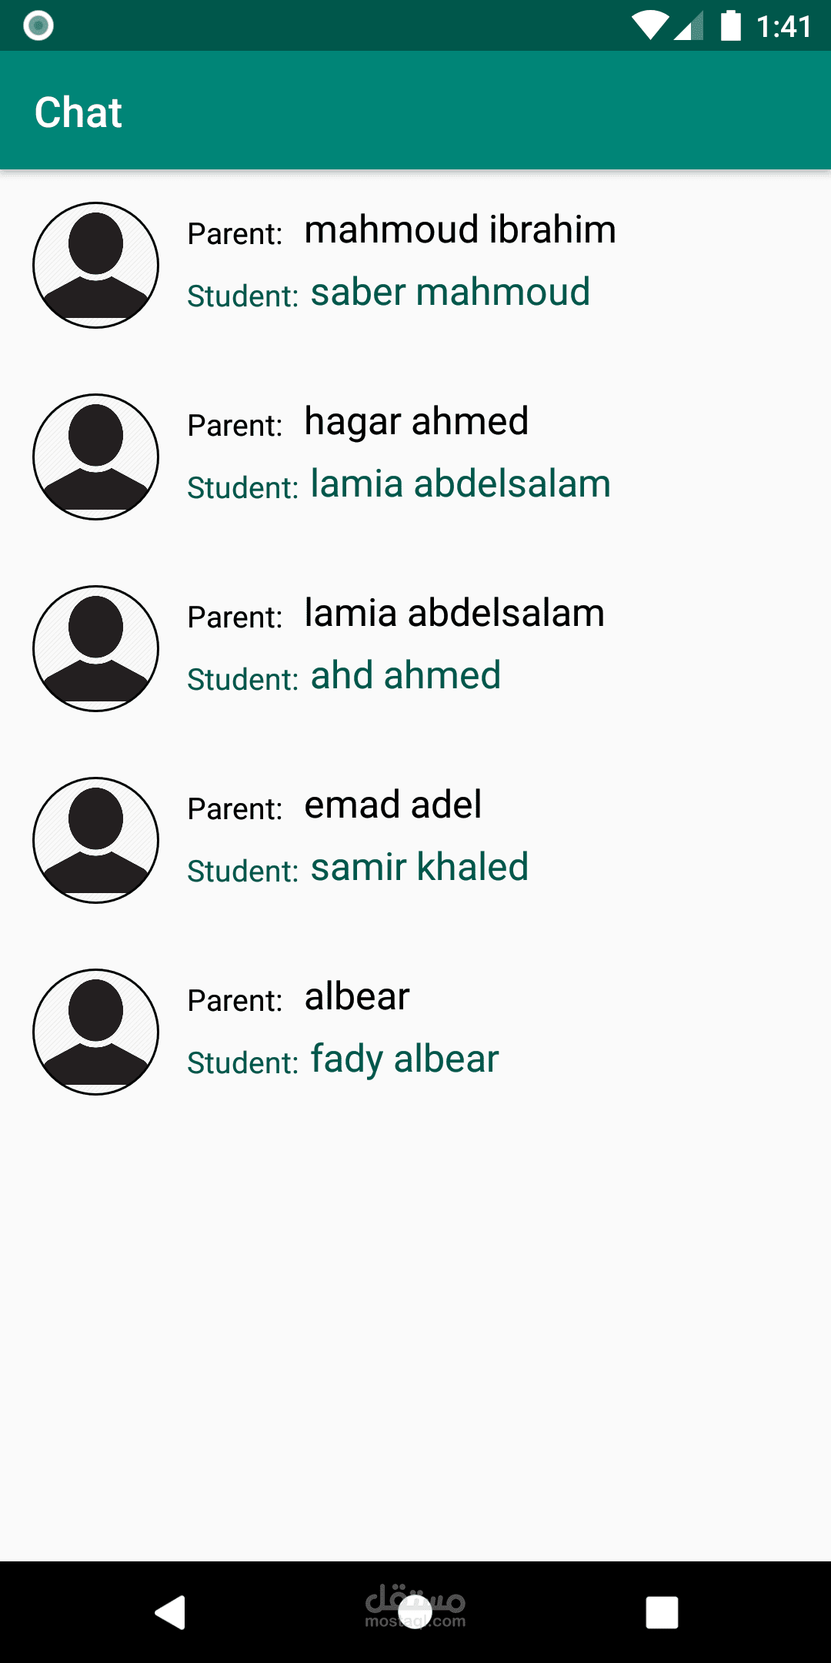Select student ahd ahmed
Viewport: 831px width, 1663px height.
405,676
